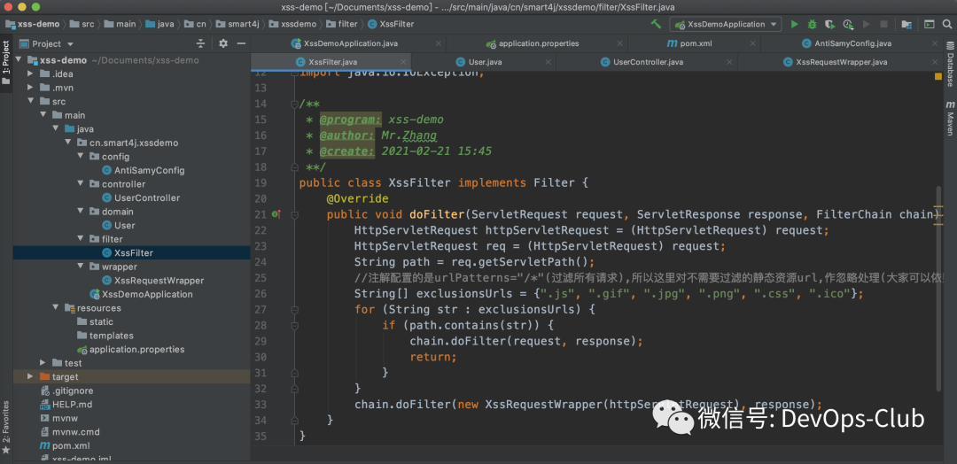Open Project panel gear settings
The image size is (957, 464).
tap(223, 43)
